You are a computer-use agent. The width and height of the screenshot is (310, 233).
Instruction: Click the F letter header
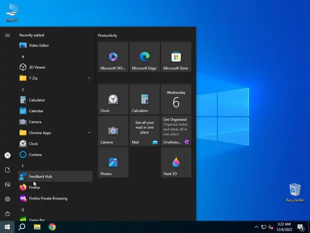point(23,166)
